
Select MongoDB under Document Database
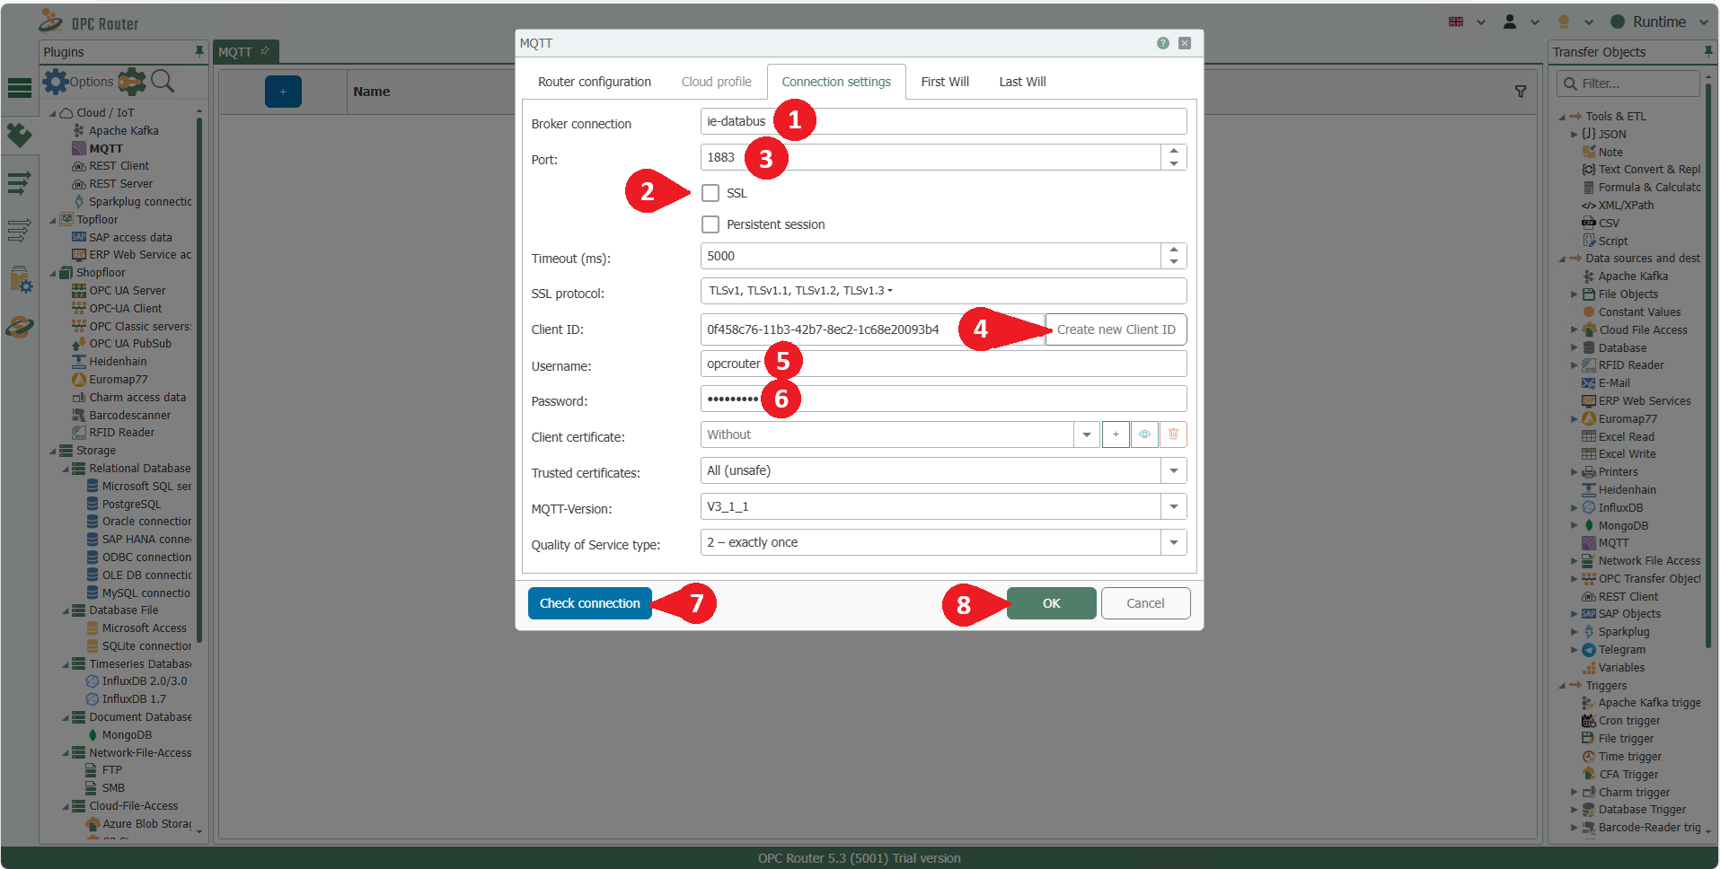[x=127, y=734]
